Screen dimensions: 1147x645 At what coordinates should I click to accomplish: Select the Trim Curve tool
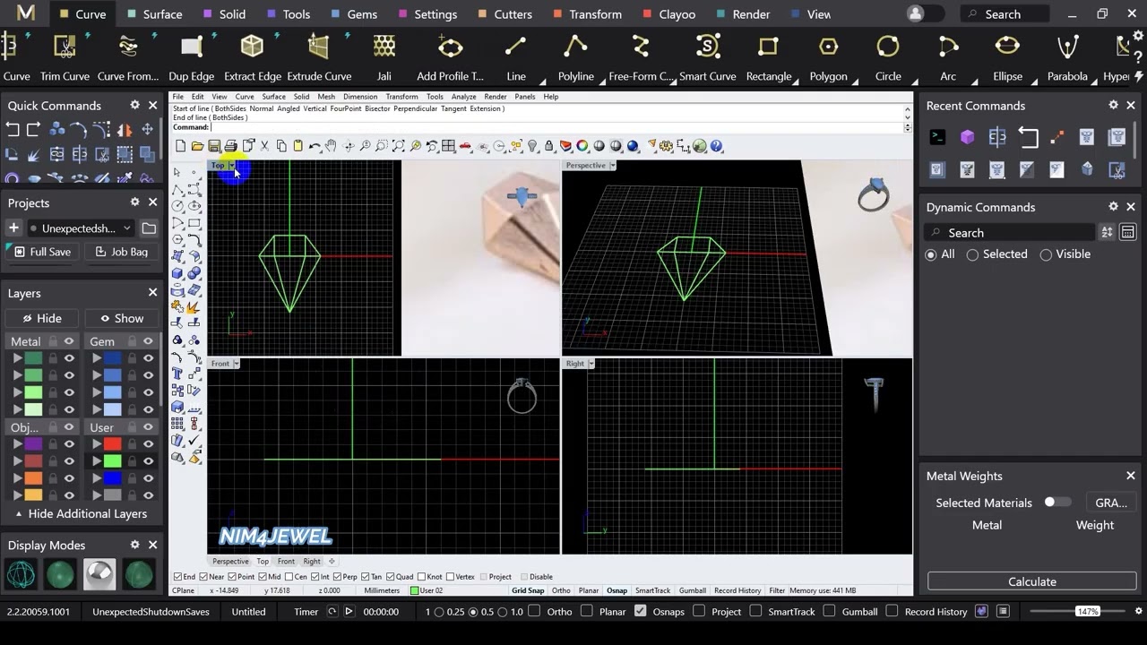coord(65,57)
